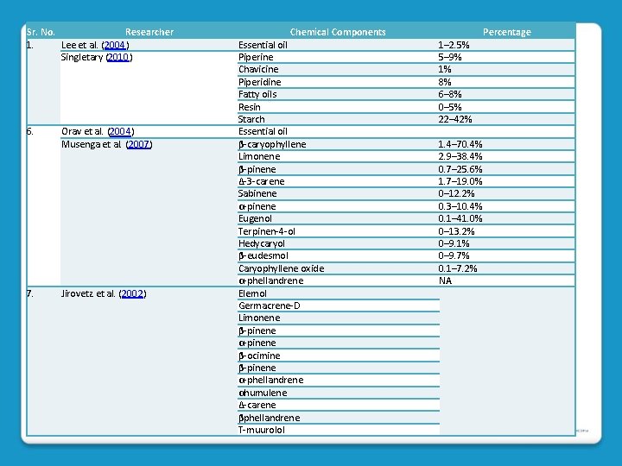
Task: Select the 'α-humulene' component cell
Action: [339, 394]
